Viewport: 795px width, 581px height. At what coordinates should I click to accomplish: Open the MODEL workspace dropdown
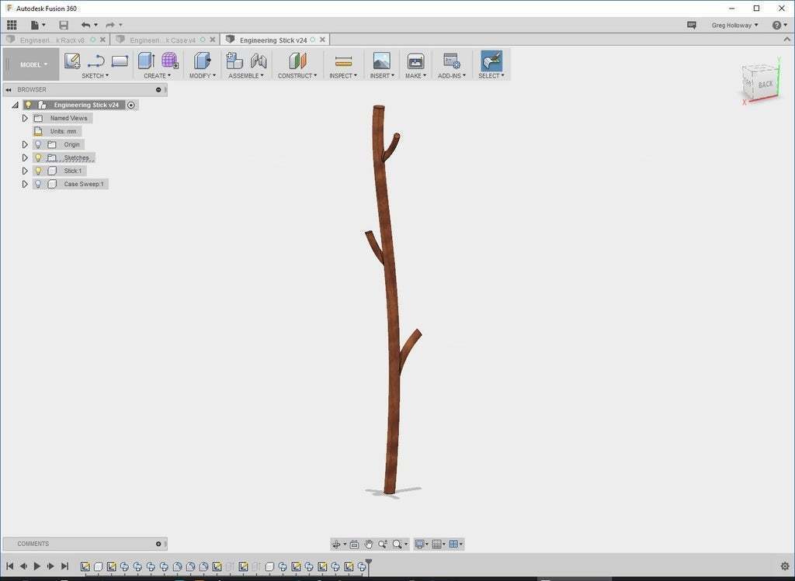click(33, 64)
